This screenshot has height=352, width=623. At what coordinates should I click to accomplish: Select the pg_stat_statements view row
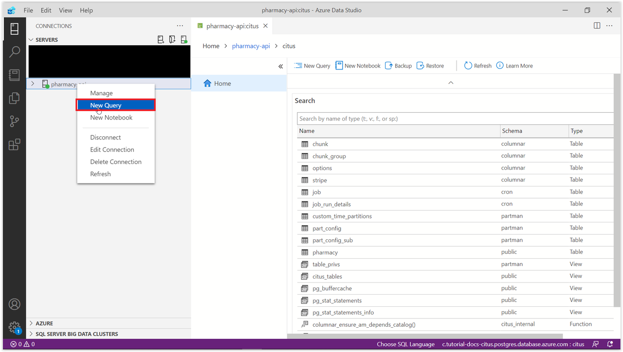pyautogui.click(x=455, y=300)
